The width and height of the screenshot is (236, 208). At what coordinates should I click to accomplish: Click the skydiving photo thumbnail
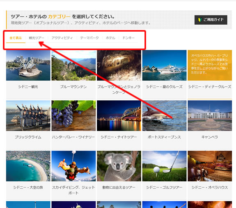[73, 166]
